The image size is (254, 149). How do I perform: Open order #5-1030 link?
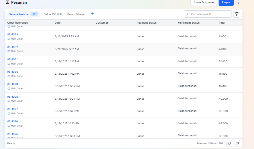[13, 72]
